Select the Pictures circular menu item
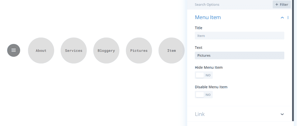This screenshot has height=126, width=297. (x=139, y=51)
